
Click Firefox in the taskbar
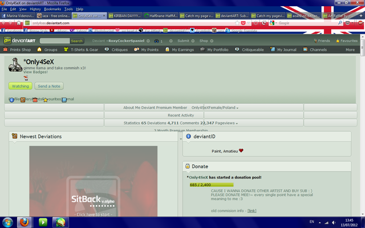tap(24, 222)
